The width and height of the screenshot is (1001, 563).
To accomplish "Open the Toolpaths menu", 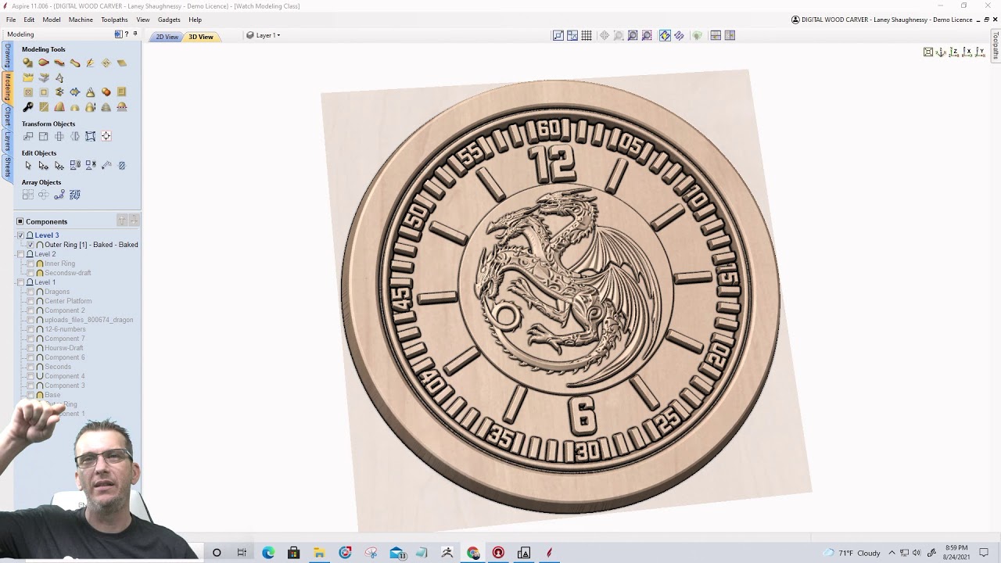I will 114,20.
